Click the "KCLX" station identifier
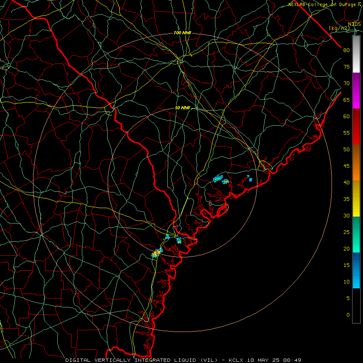363x363 pixels. tap(236, 360)
